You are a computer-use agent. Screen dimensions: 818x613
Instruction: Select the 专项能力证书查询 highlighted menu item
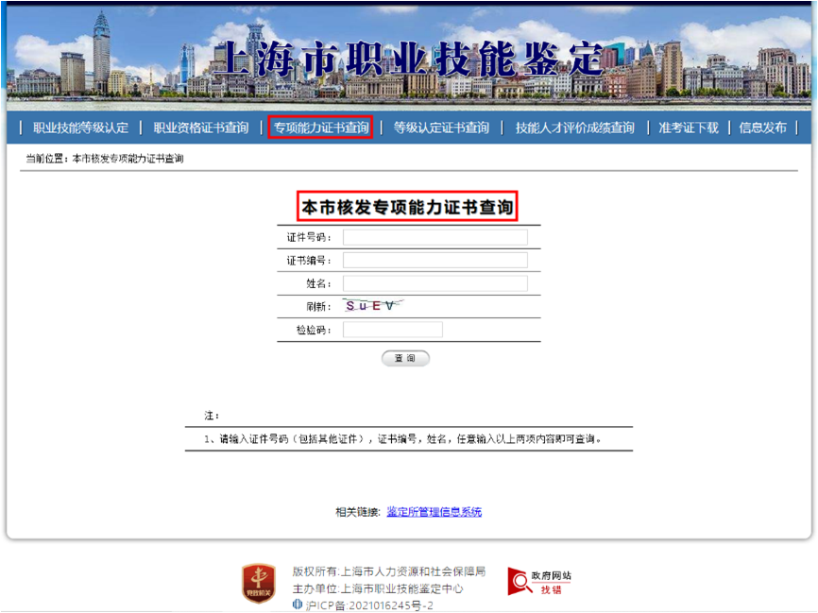click(x=321, y=130)
